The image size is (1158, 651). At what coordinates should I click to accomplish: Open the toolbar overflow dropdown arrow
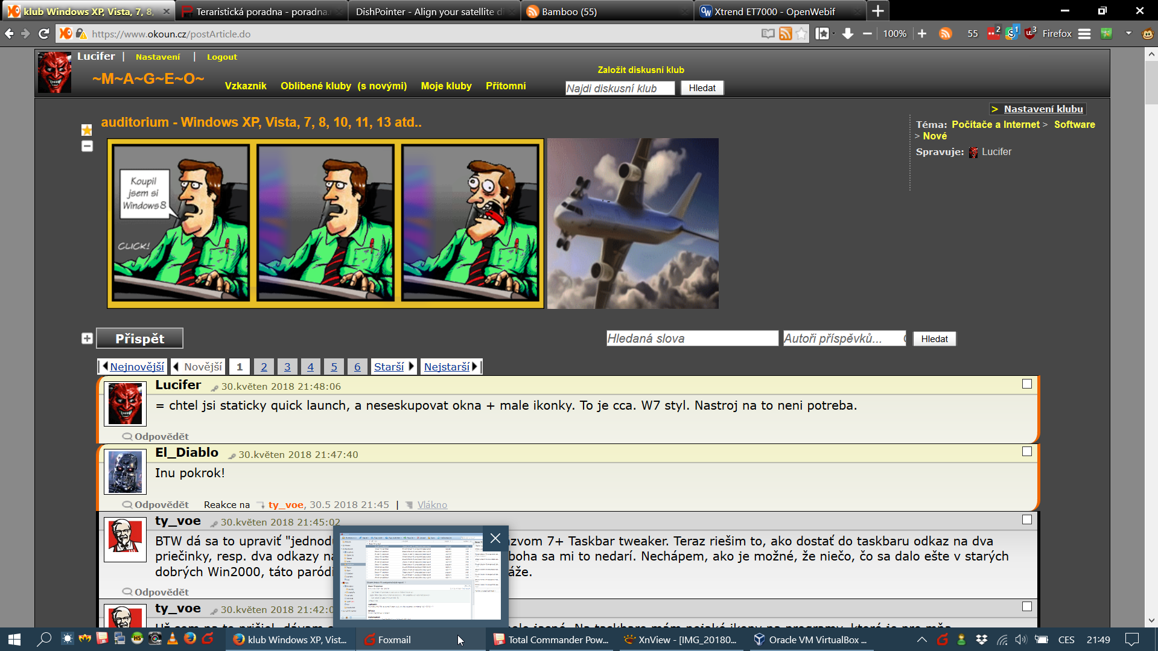pos(1128,34)
